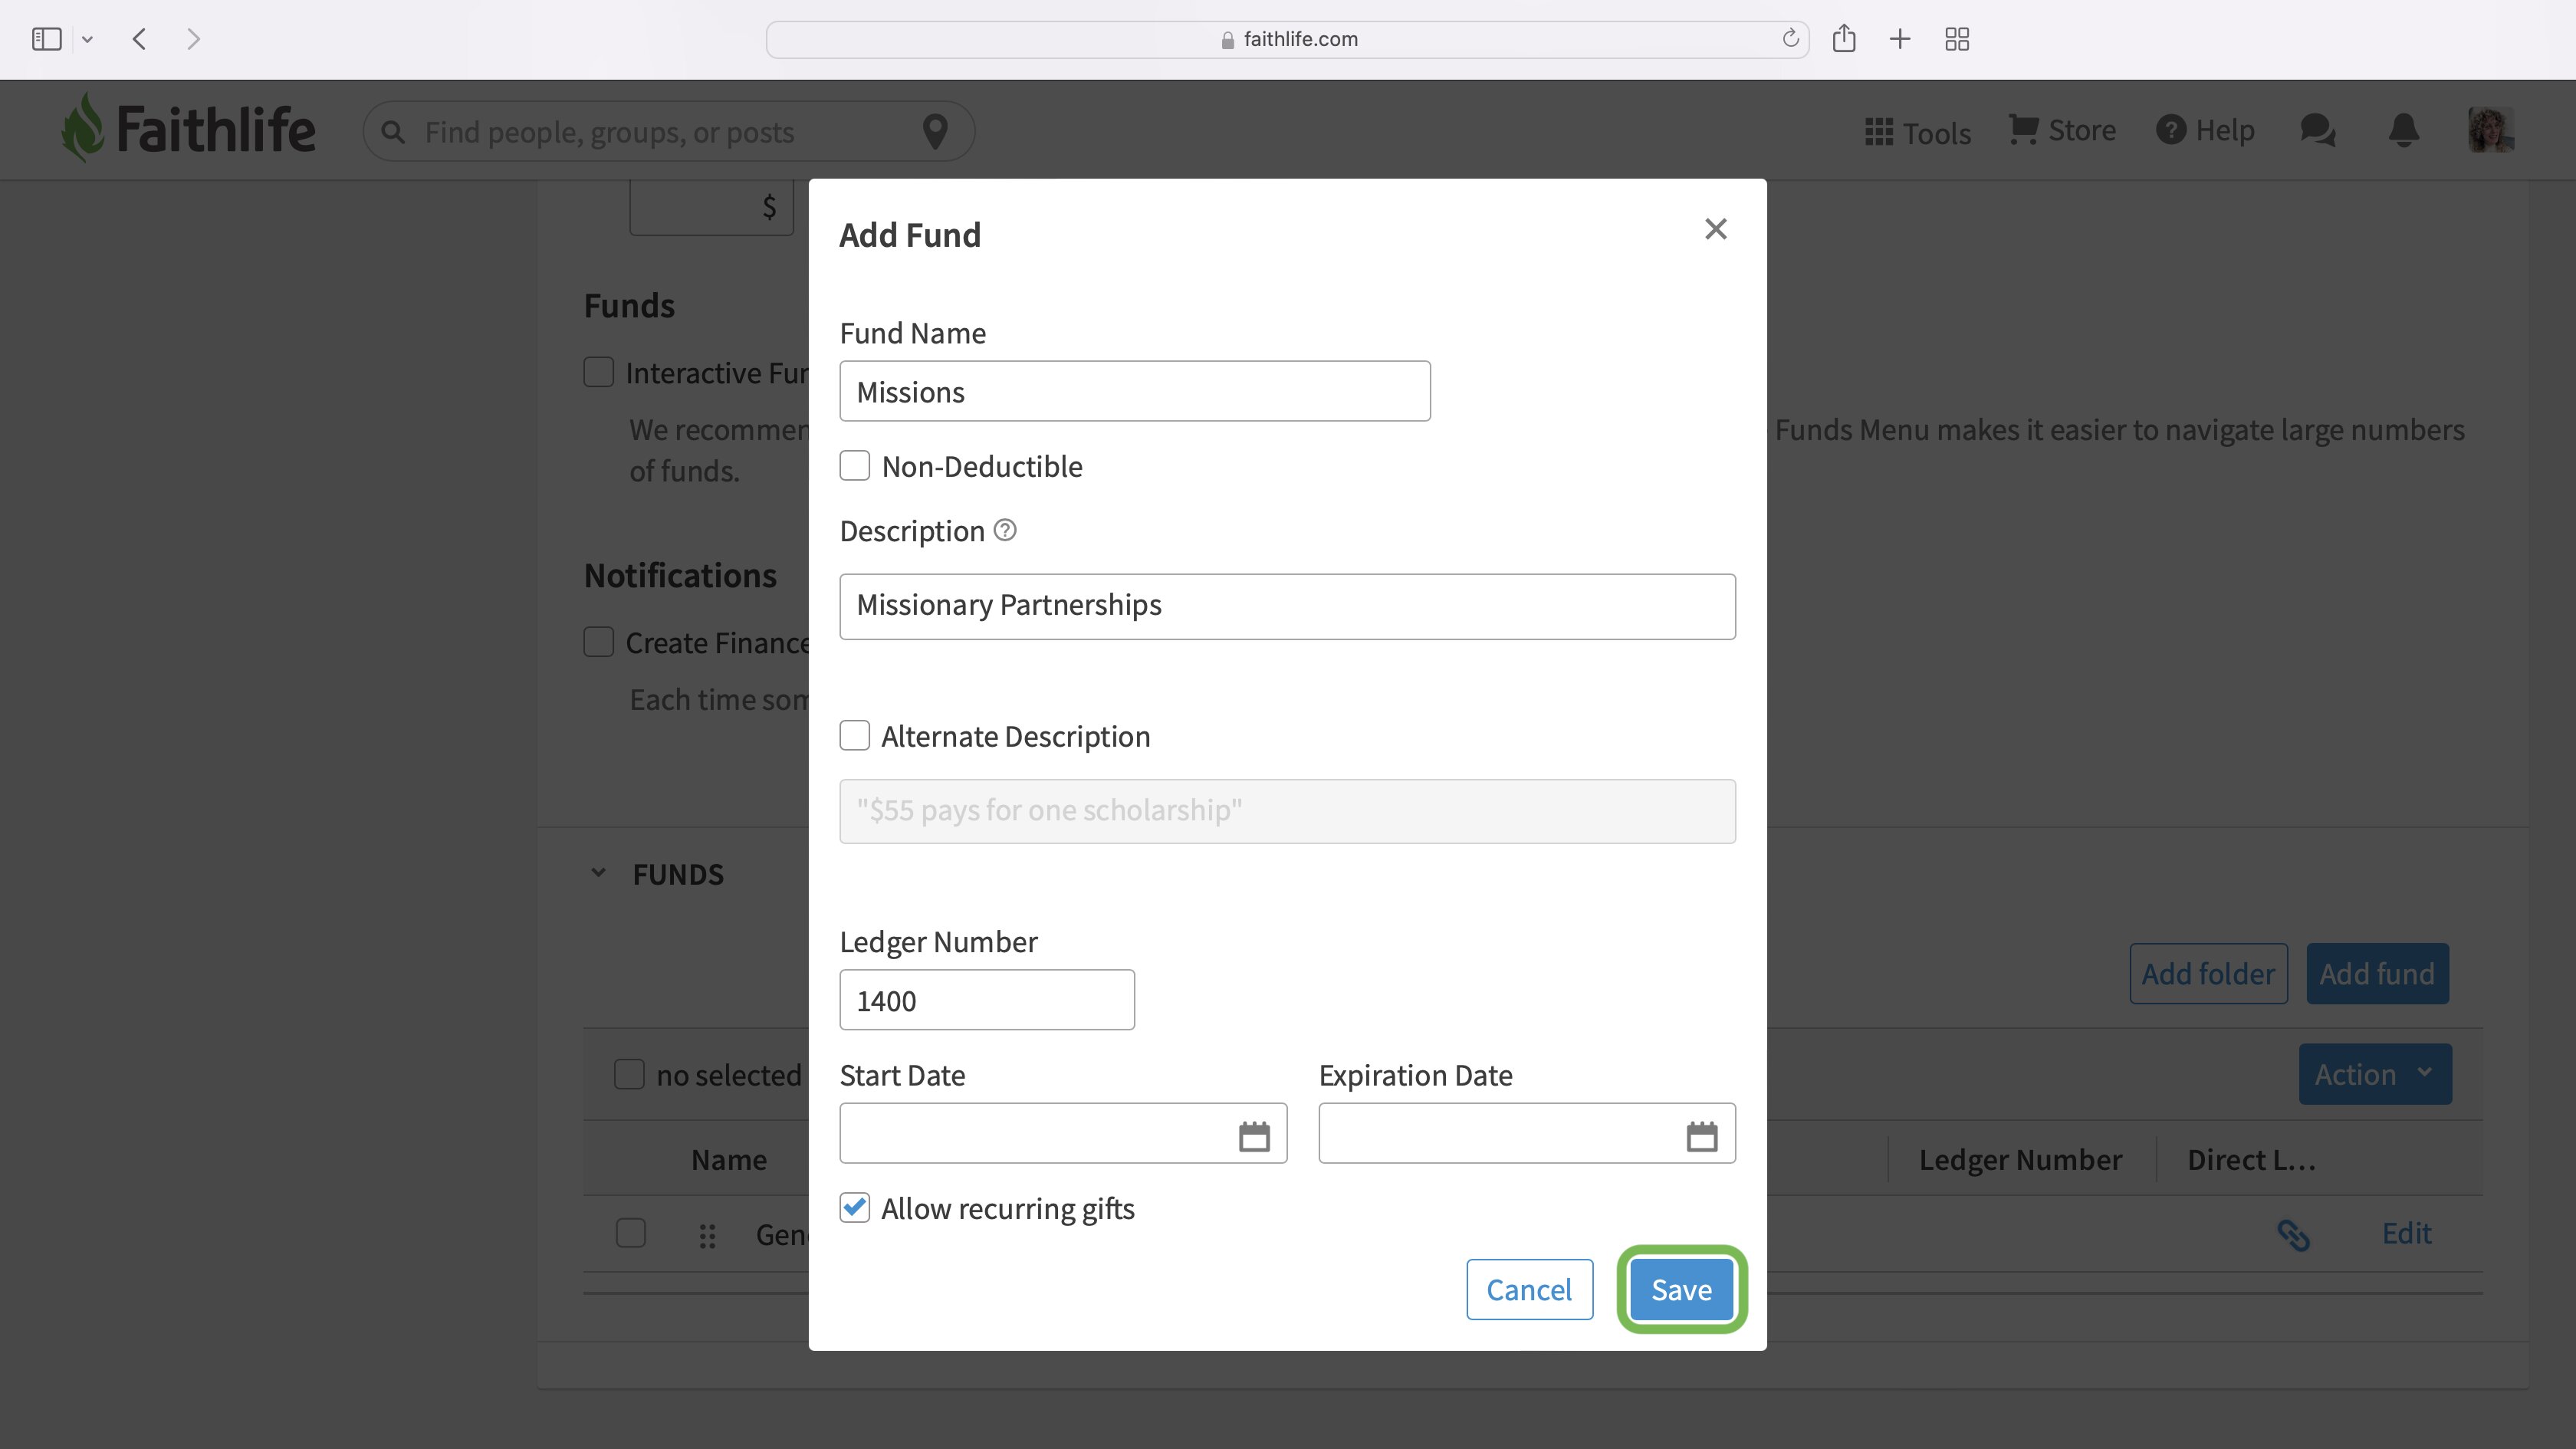This screenshot has height=1449, width=2576.
Task: Uncheck Allow recurring gifts
Action: click(855, 1208)
